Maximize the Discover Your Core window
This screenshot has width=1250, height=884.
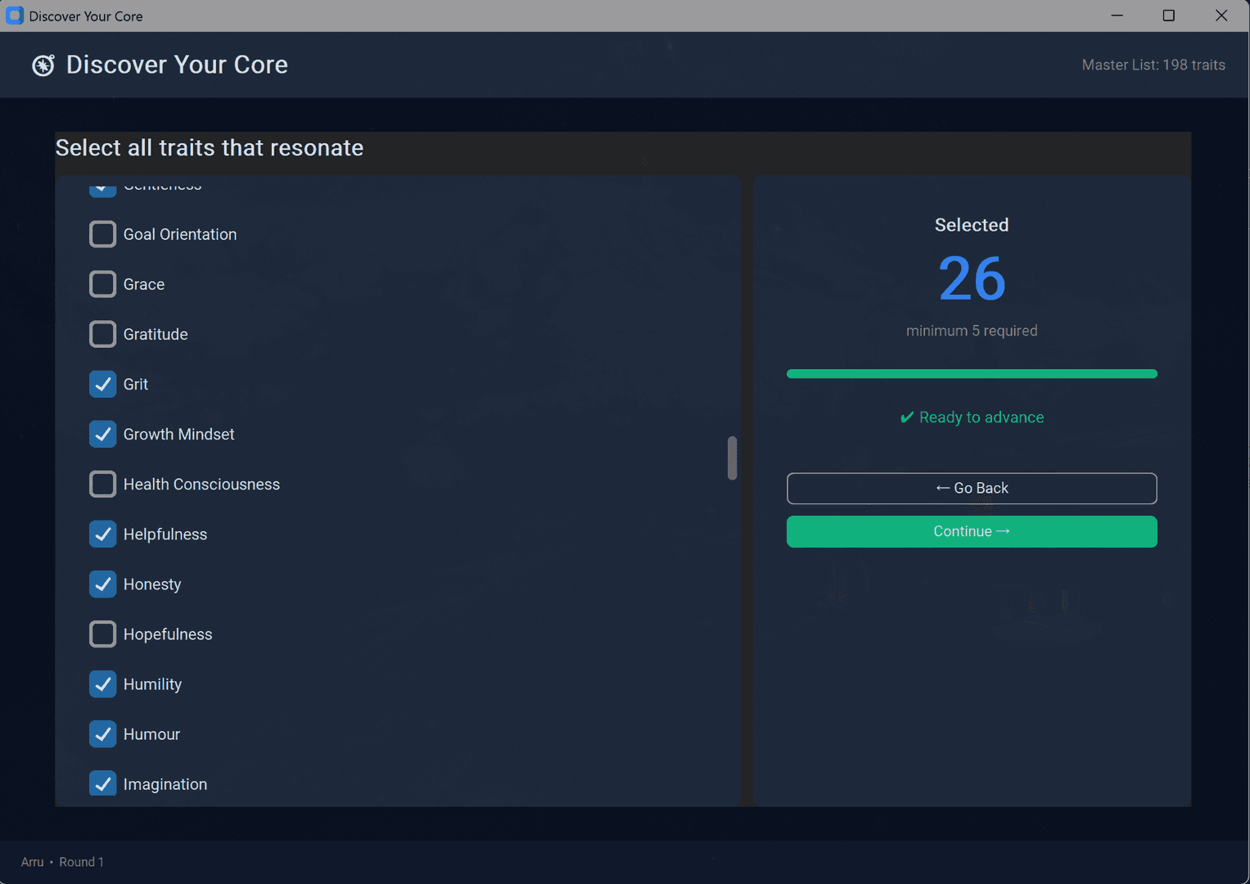[x=1169, y=16]
